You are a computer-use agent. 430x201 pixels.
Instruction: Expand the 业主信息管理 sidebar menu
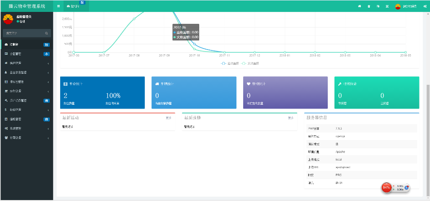tap(26, 72)
